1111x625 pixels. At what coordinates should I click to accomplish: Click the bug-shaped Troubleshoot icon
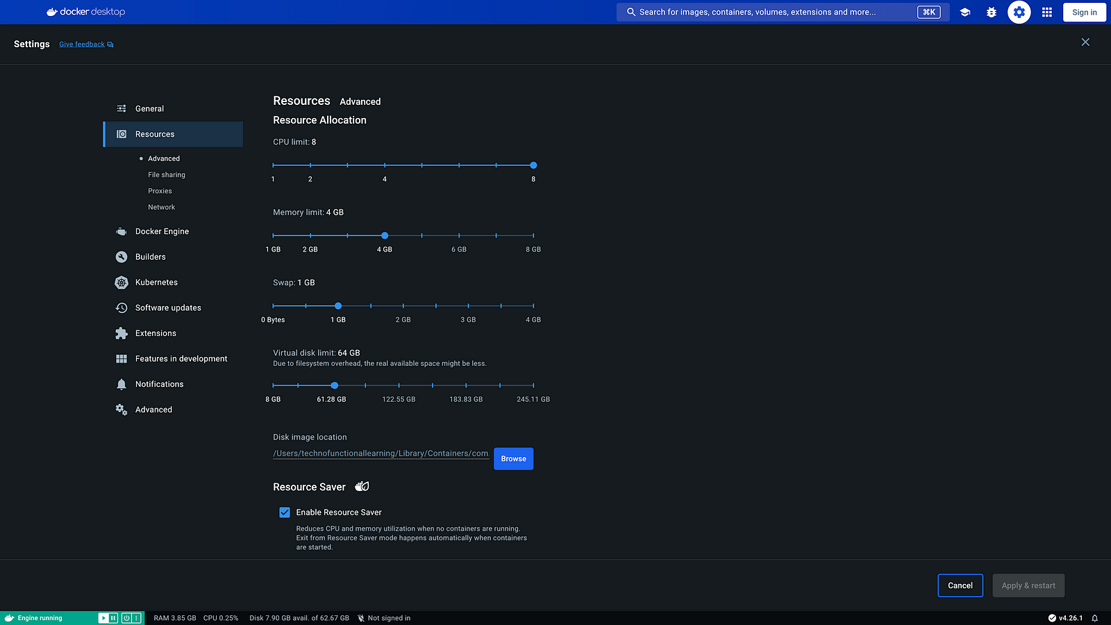point(992,12)
